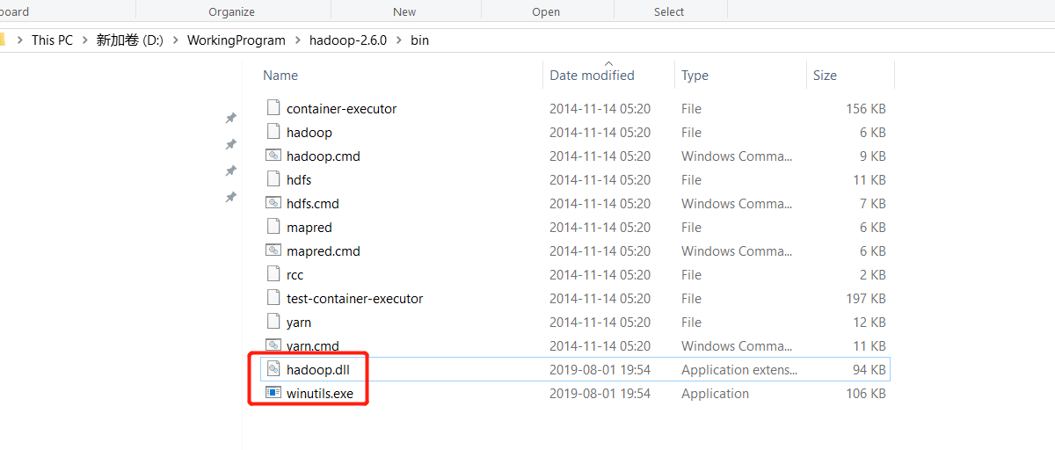Screen dimensions: 1055x450
Task: Navigate to This PC in address bar
Action: pyautogui.click(x=52, y=40)
